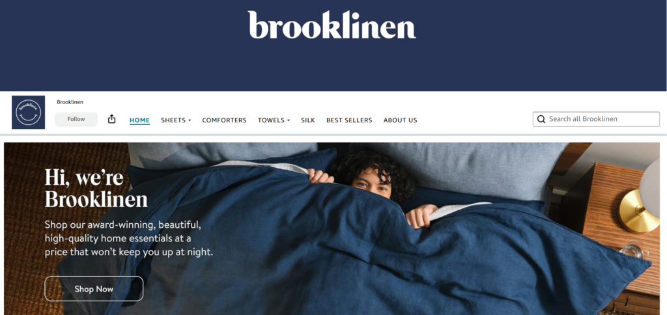Click the magnifying glass search icon
This screenshot has width=667, height=315.
541,119
